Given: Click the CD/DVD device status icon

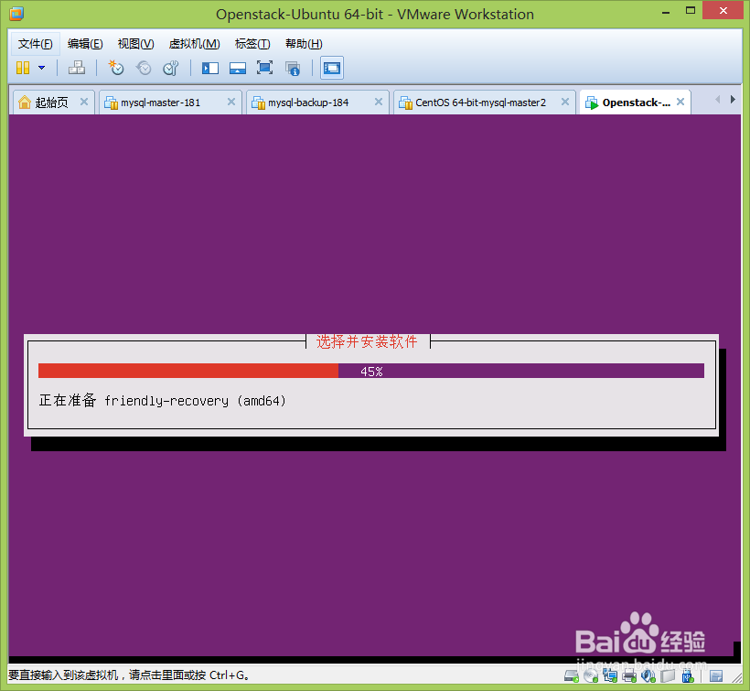Looking at the screenshot, I should coord(591,677).
